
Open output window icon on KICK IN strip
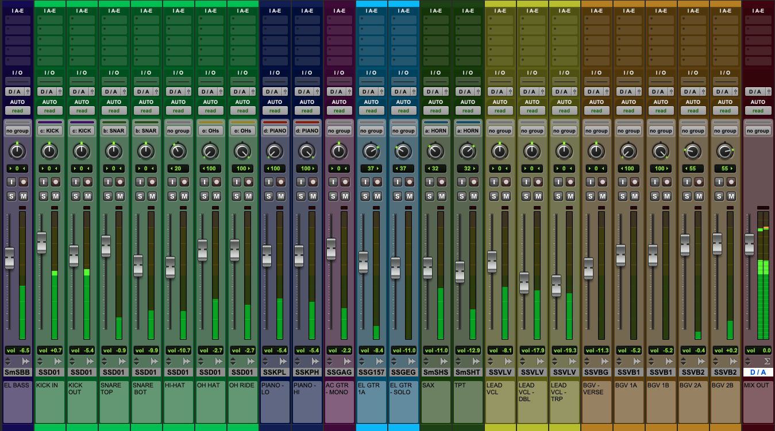[60, 92]
